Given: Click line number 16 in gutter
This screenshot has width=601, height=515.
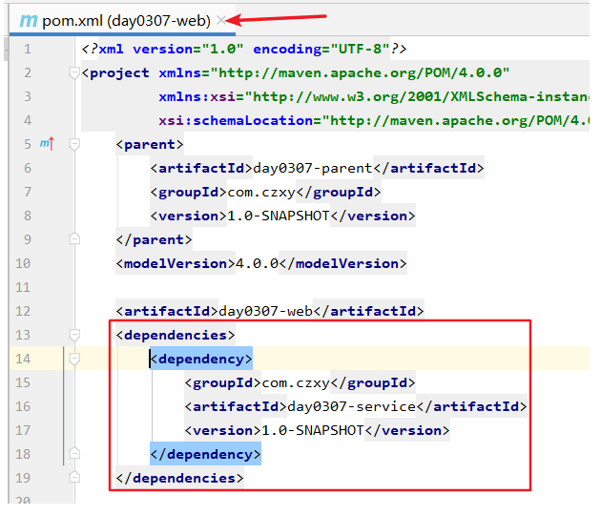Looking at the screenshot, I should pos(23,406).
